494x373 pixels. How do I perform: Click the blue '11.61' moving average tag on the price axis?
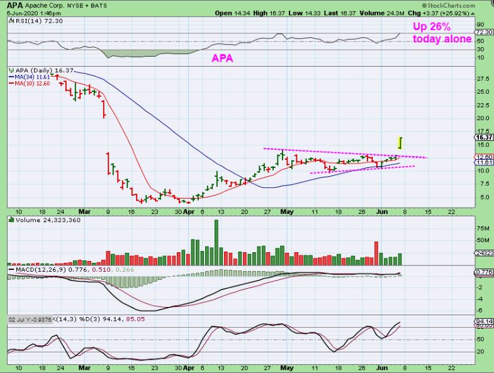[484, 162]
